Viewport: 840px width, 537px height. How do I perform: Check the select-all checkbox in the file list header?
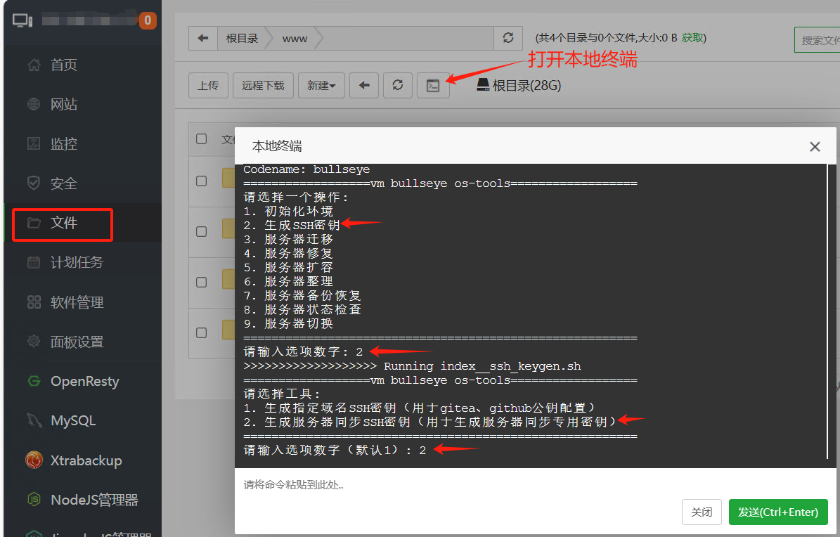(x=201, y=138)
